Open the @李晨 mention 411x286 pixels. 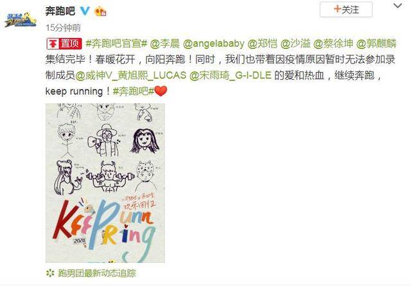(165, 44)
